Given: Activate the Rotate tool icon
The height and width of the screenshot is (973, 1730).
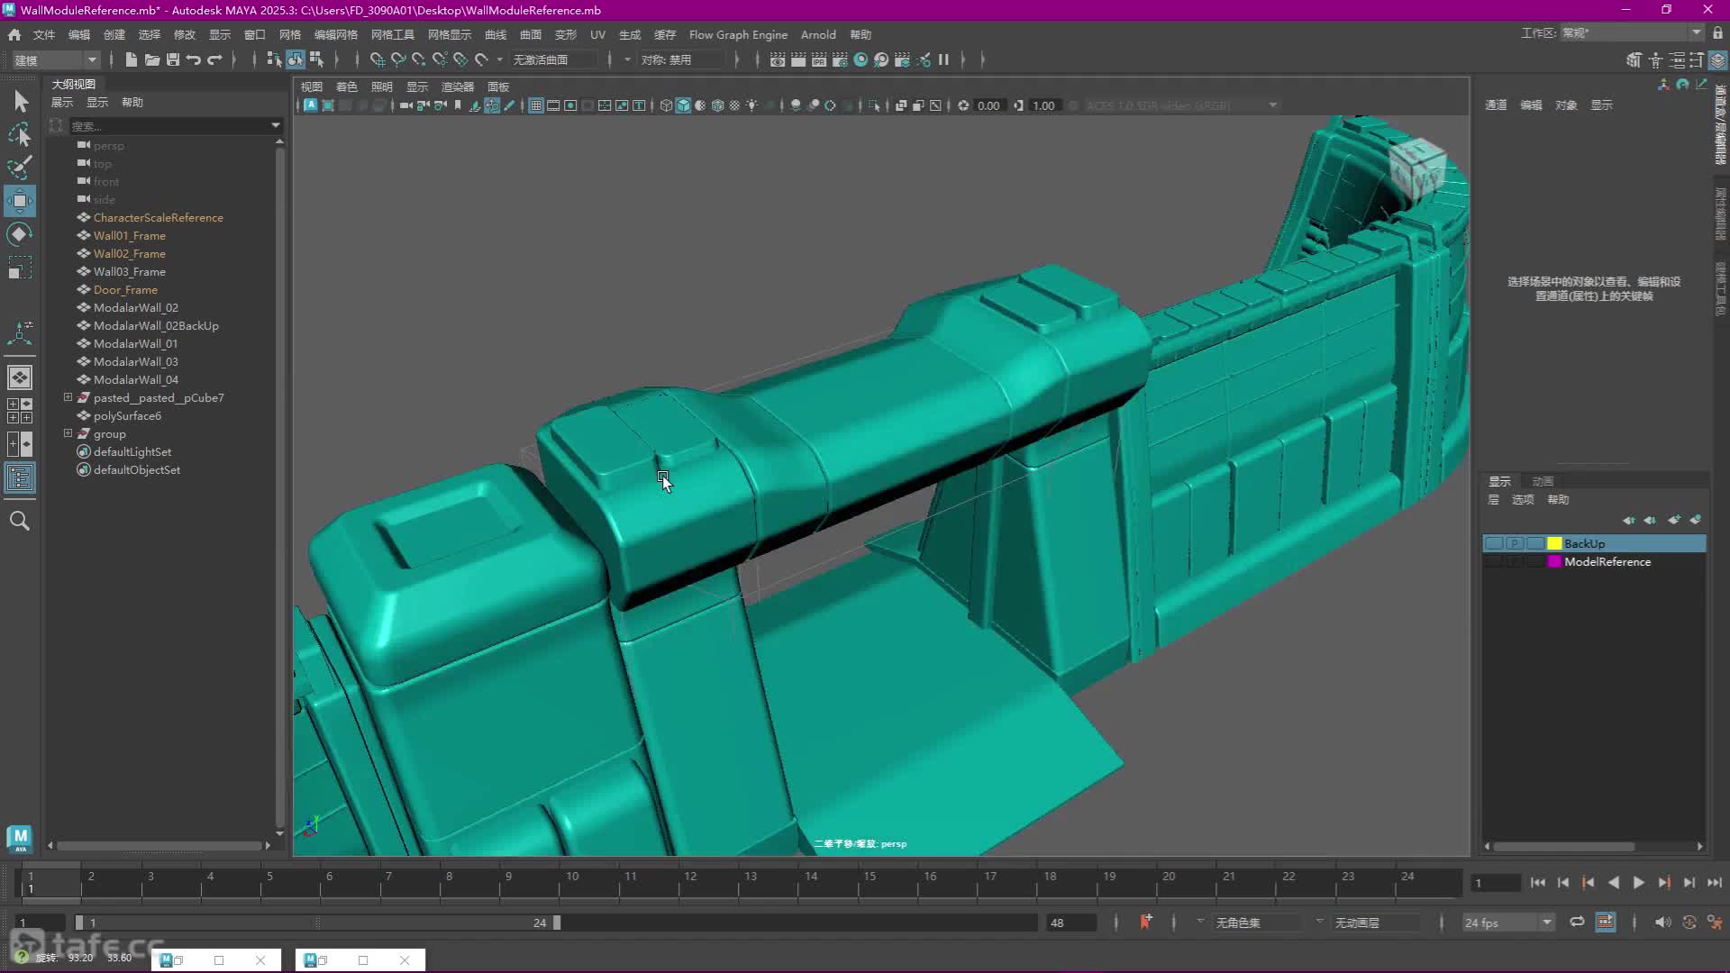Looking at the screenshot, I should coord(20,234).
